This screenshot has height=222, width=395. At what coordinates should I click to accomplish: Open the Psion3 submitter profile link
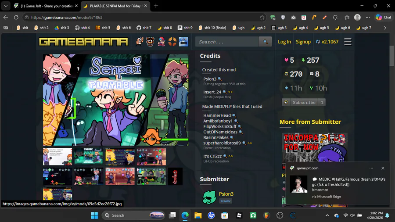click(226, 194)
